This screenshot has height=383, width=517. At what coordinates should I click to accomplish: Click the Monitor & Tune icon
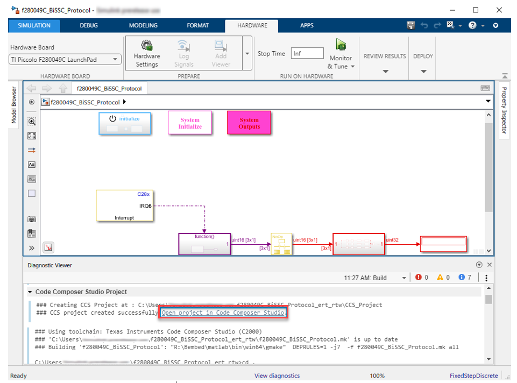[x=341, y=45]
